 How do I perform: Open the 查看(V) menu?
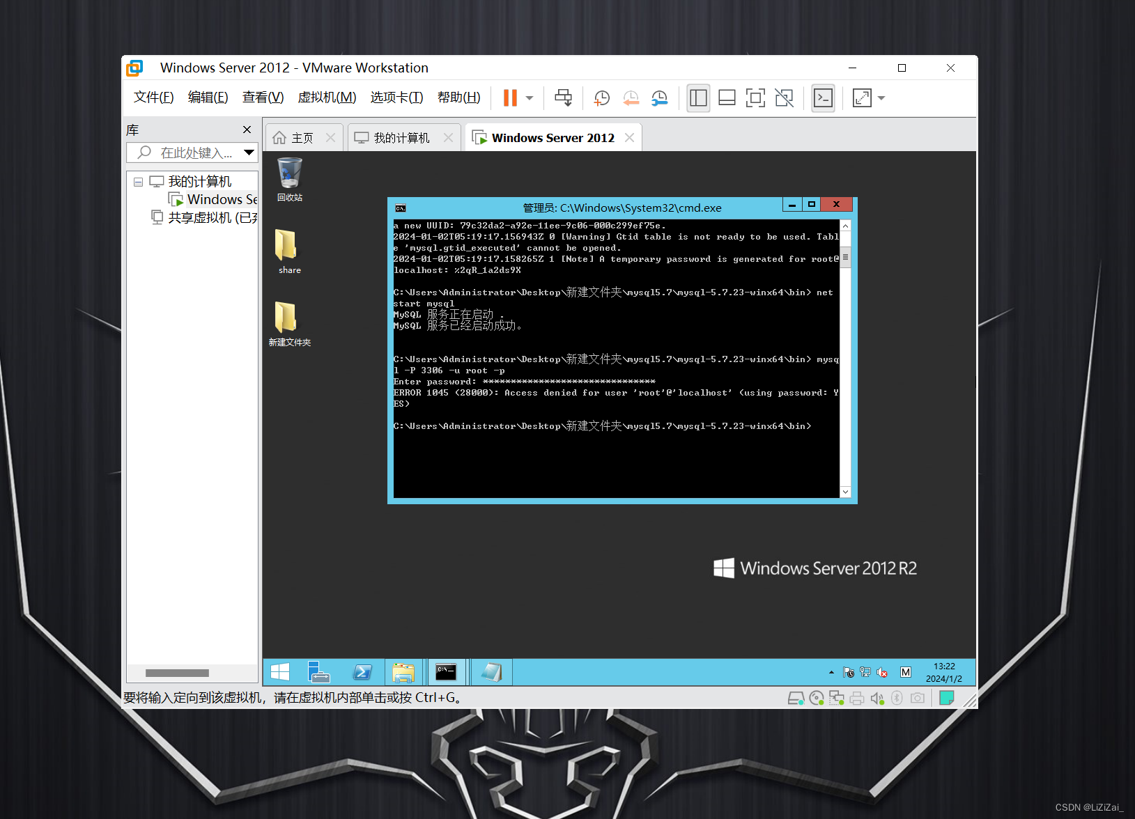tap(263, 97)
